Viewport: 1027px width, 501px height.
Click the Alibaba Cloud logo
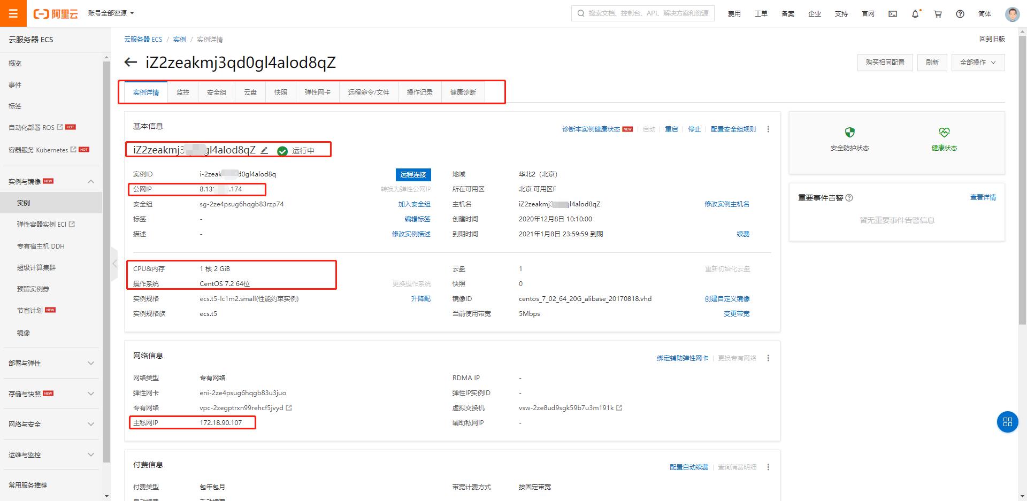click(x=56, y=14)
